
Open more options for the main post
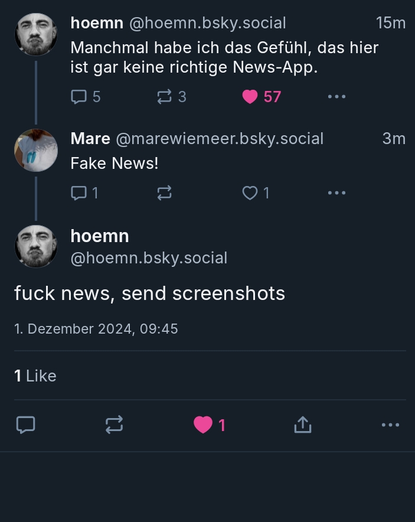(390, 425)
